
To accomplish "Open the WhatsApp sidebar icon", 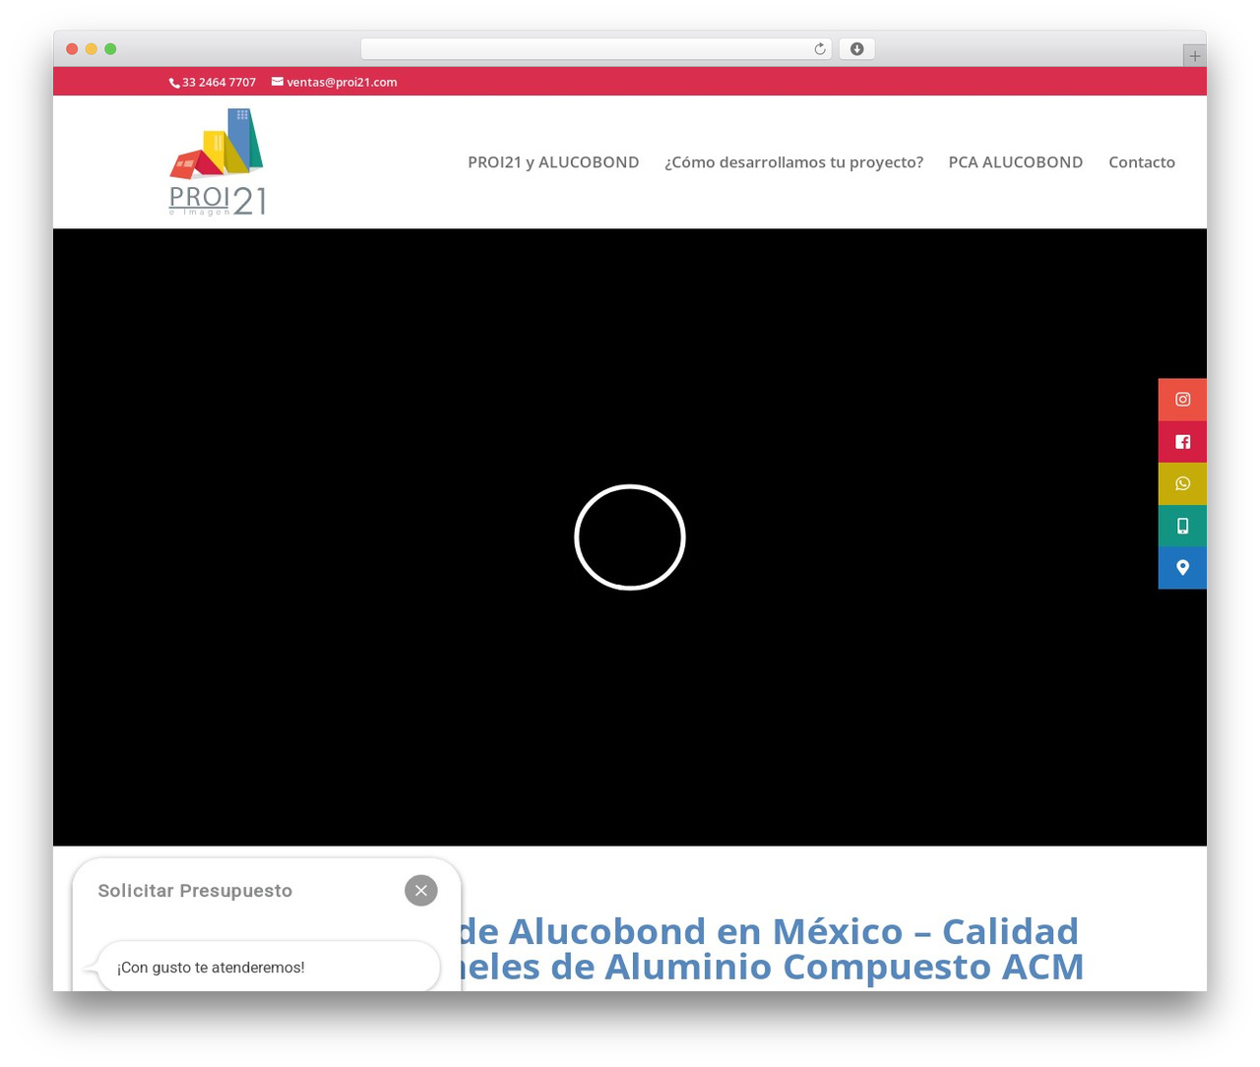I will coord(1182,483).
